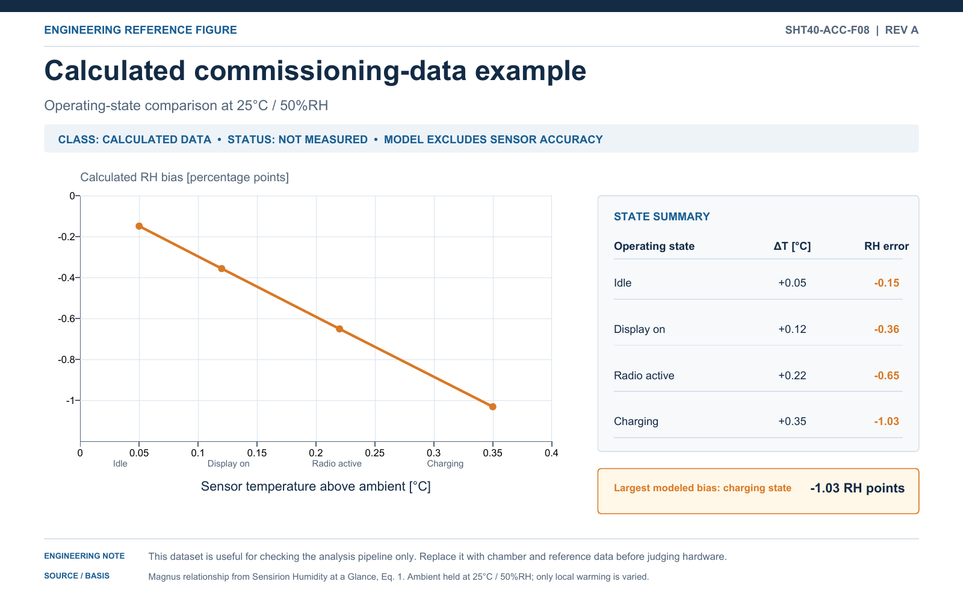Select the 'Idle' row label in the table

point(623,283)
